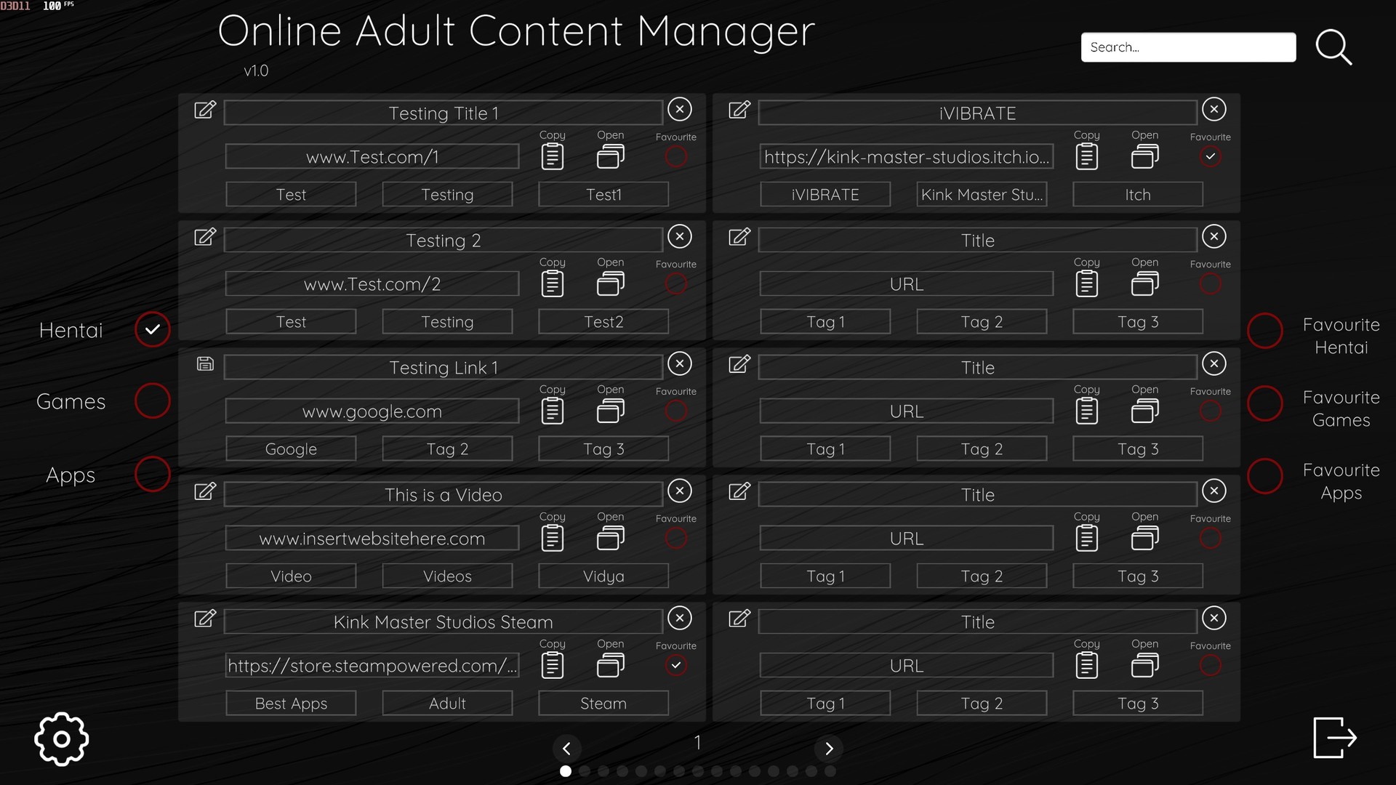Copy the Kink Master Studios Steam URL
Viewport: 1396px width, 785px height.
(553, 664)
